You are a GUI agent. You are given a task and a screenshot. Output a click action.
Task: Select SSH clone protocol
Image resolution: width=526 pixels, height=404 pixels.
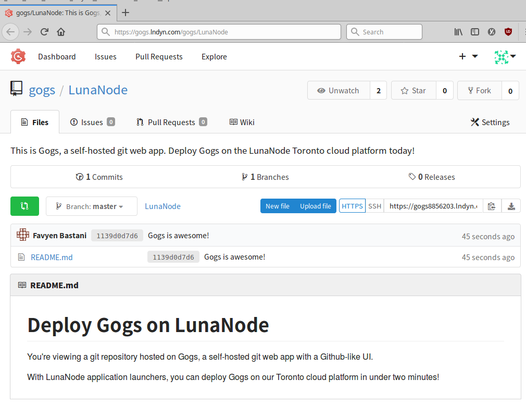coord(374,206)
